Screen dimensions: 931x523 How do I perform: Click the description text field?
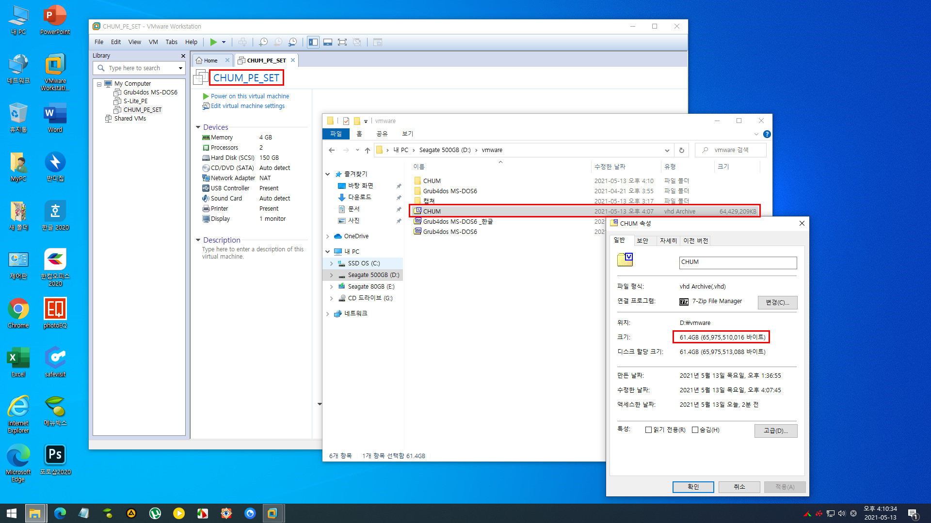coord(253,253)
